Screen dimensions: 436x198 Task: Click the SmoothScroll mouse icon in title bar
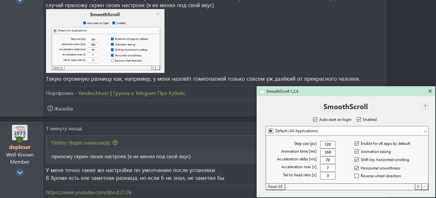click(262, 91)
